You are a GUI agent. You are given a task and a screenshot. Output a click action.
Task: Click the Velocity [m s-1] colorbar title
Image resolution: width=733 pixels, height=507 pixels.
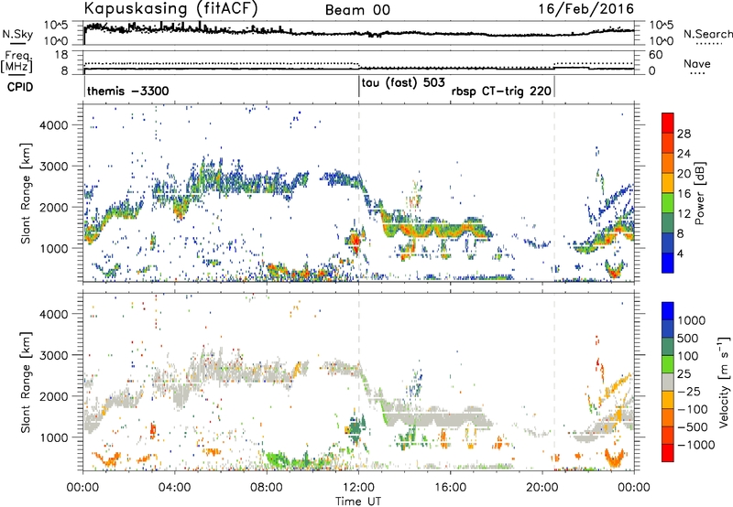(x=724, y=382)
